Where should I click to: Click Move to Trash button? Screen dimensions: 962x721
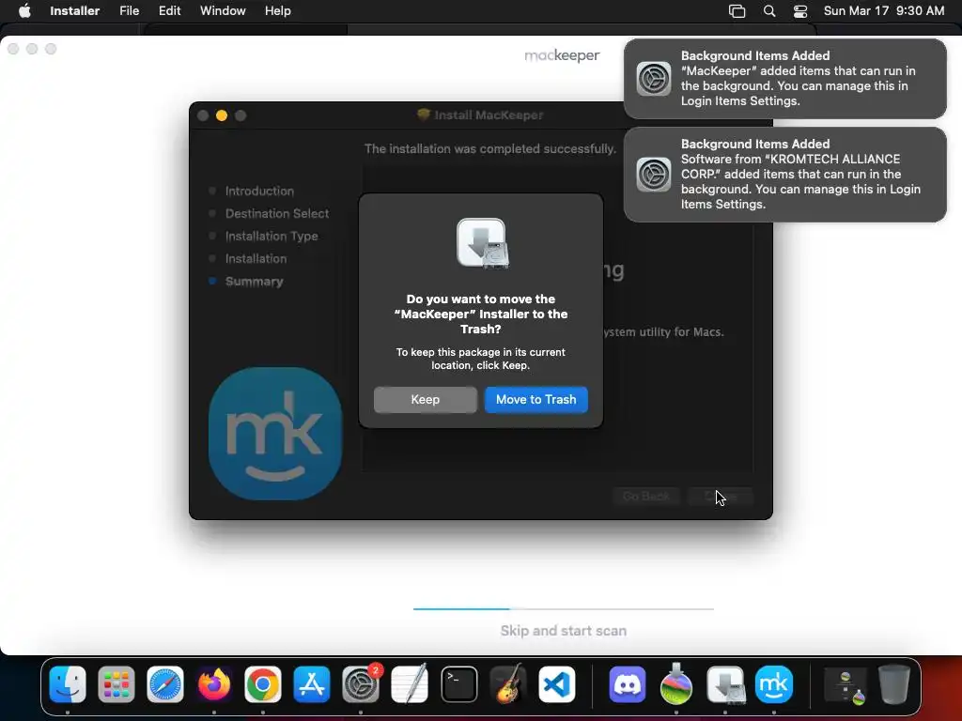coord(536,400)
